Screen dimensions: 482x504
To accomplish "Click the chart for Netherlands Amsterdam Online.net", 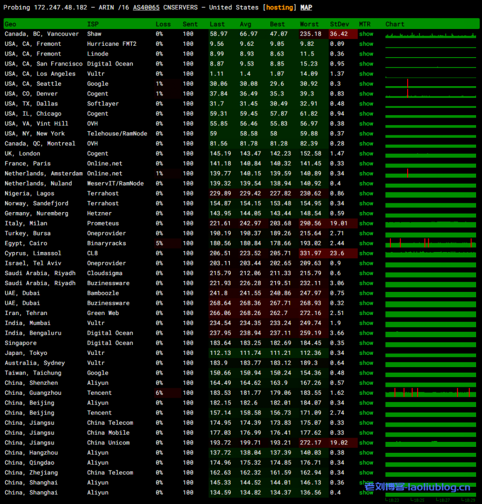I will 431,173.
